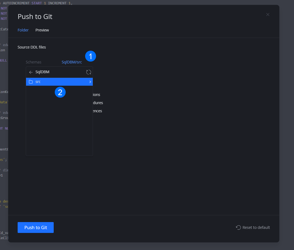
Task: Select the src folder name in the list
Action: (x=38, y=82)
